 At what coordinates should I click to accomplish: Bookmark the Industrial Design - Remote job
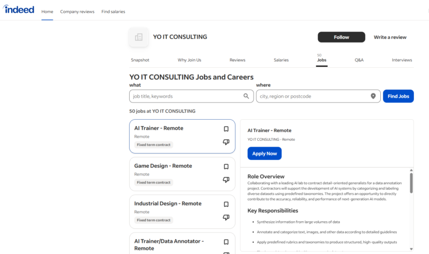[226, 204]
